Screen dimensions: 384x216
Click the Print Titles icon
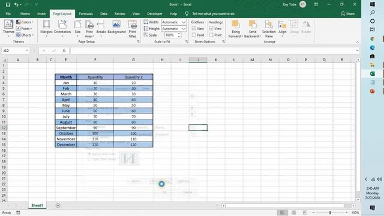132,29
